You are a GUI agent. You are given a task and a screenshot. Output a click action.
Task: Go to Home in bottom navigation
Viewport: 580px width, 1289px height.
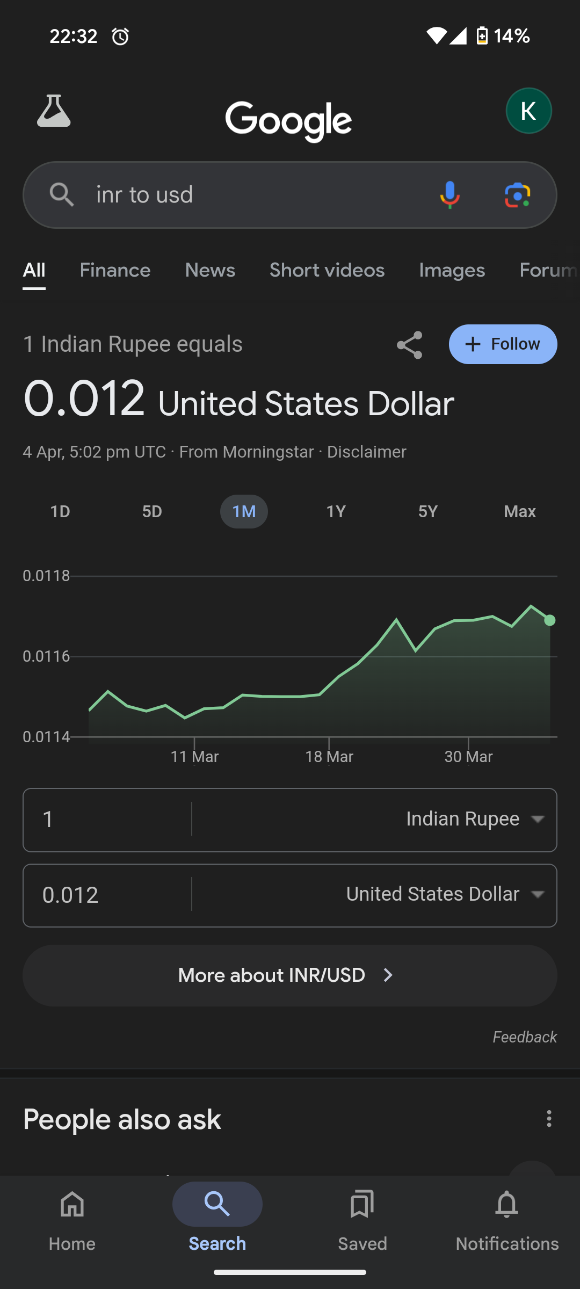coord(72,1218)
